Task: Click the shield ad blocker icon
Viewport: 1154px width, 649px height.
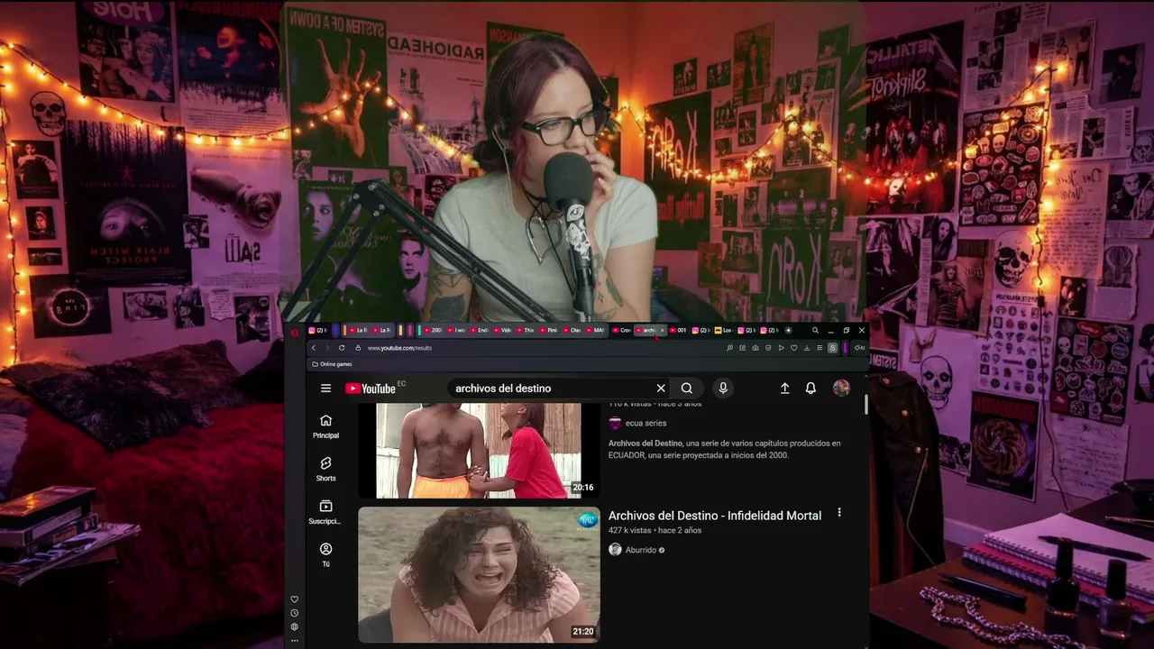Action: (768, 348)
